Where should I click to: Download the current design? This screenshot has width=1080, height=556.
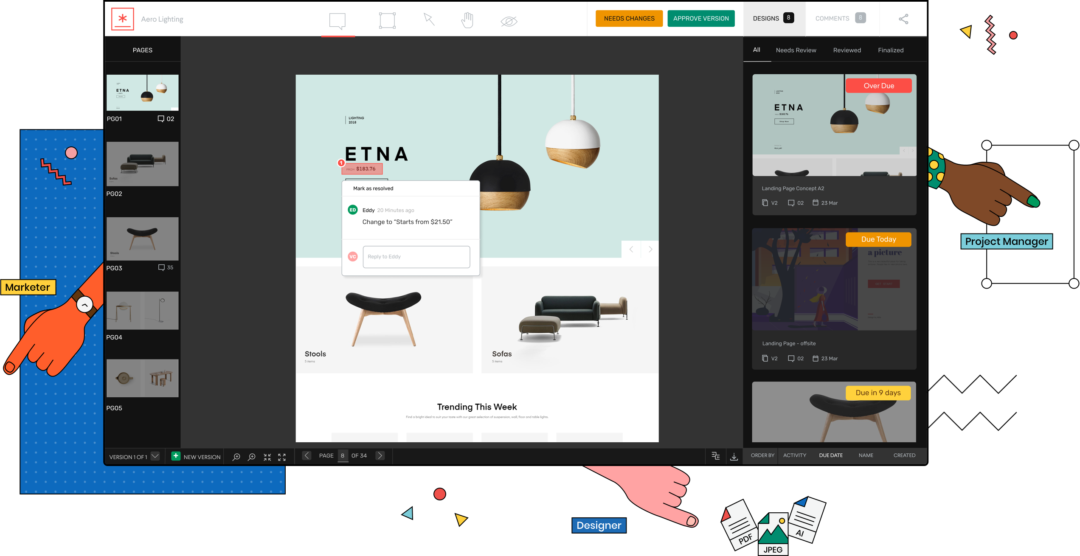734,456
